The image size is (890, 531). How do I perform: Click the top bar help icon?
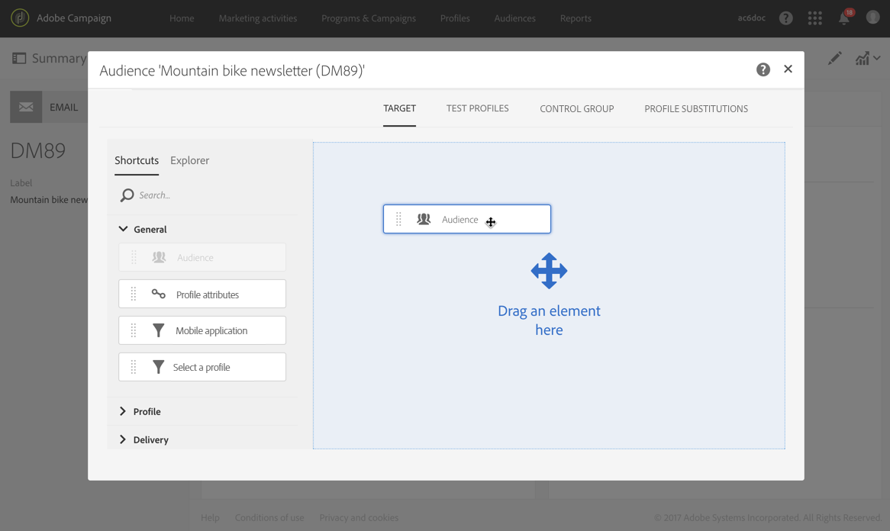coord(786,18)
